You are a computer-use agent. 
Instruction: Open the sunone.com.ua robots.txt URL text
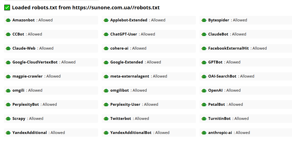click(116, 8)
